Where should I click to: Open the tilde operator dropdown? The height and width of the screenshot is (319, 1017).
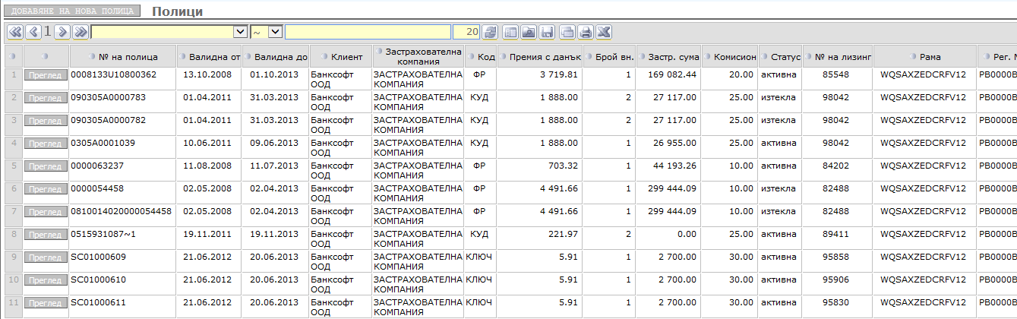point(275,32)
